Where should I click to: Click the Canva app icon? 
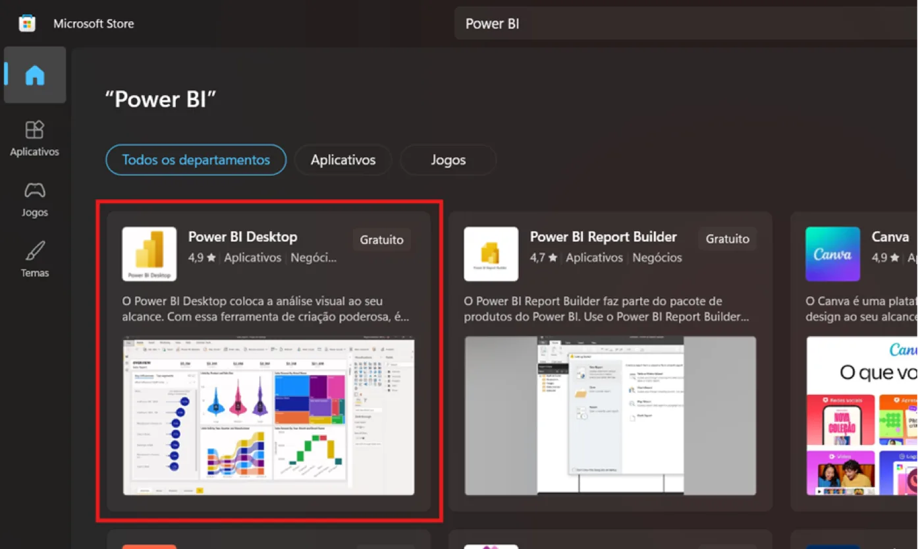[833, 254]
